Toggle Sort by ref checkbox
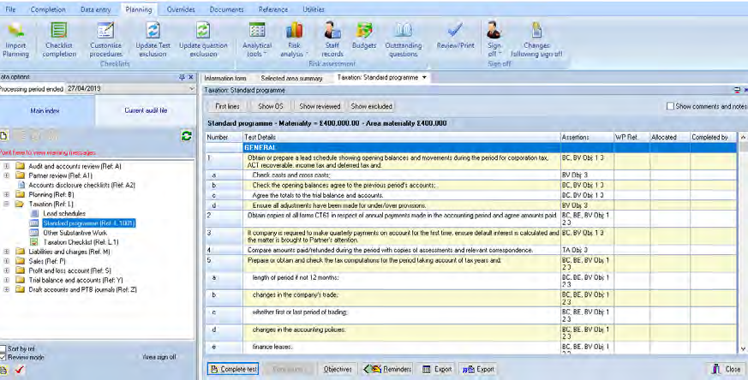Screen dimensions: 748x380 coord(3,348)
